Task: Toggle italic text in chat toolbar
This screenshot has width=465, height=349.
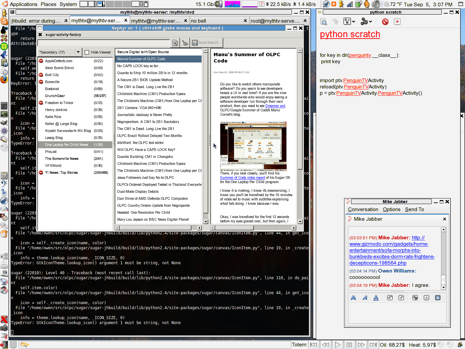Action: coord(365,298)
